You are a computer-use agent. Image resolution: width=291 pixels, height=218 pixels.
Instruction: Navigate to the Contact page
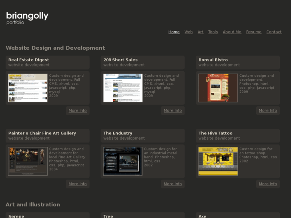274,32
